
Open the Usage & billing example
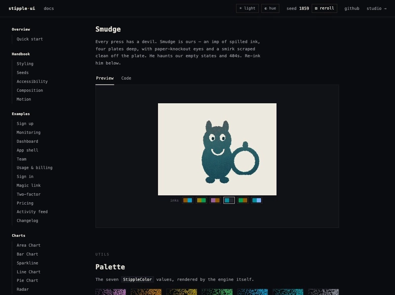[35, 168]
